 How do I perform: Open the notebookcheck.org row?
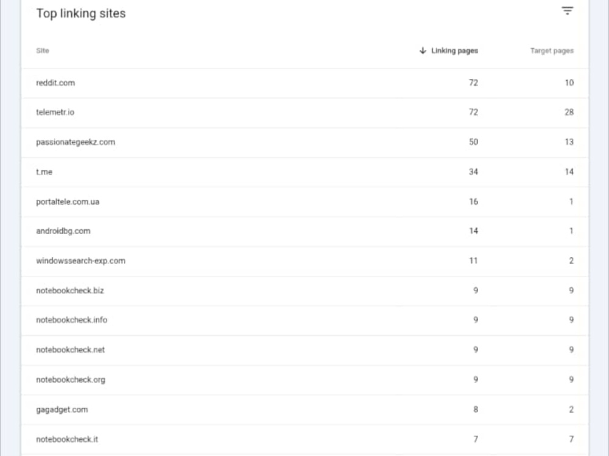click(x=305, y=380)
